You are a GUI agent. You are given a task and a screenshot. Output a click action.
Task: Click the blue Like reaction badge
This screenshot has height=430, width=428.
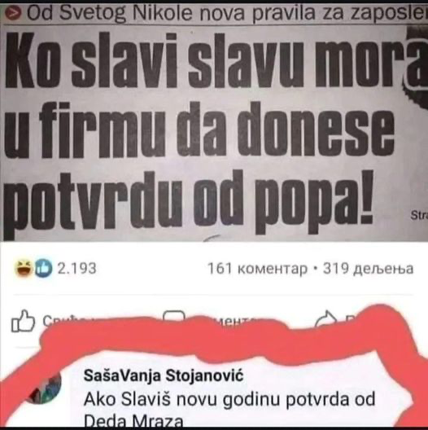(43, 268)
